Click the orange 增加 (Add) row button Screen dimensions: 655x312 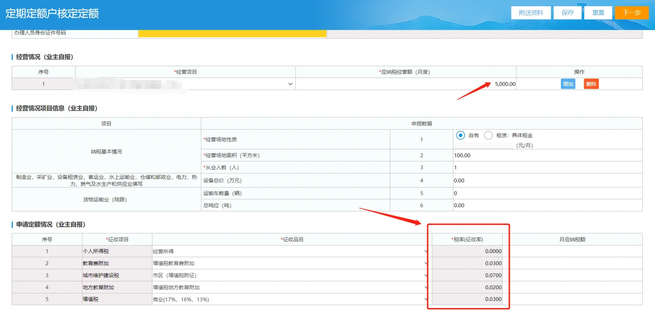(x=568, y=83)
